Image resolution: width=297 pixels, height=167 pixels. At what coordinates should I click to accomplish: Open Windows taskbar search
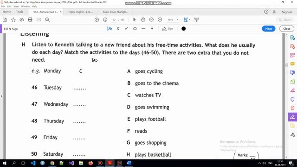[14, 163]
